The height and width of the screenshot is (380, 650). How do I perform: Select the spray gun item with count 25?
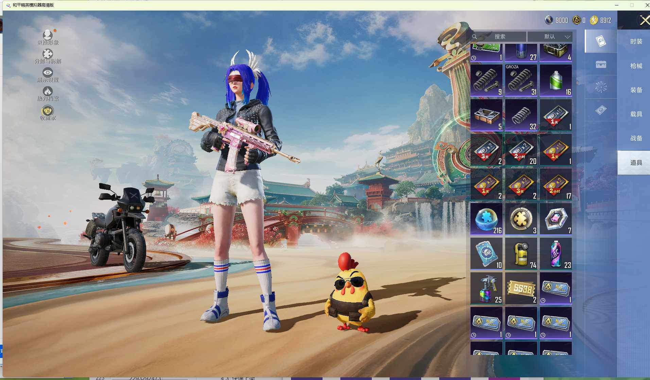click(x=486, y=288)
